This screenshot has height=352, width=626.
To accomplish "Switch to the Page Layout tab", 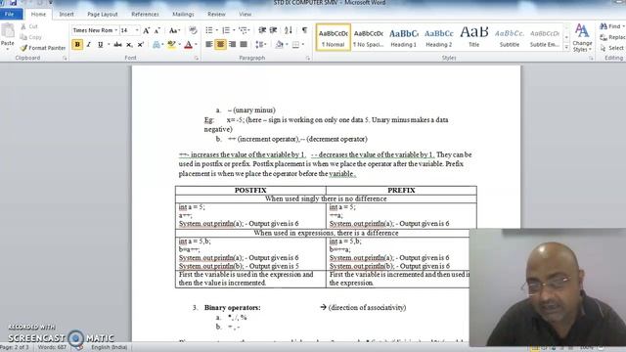I will click(x=102, y=14).
